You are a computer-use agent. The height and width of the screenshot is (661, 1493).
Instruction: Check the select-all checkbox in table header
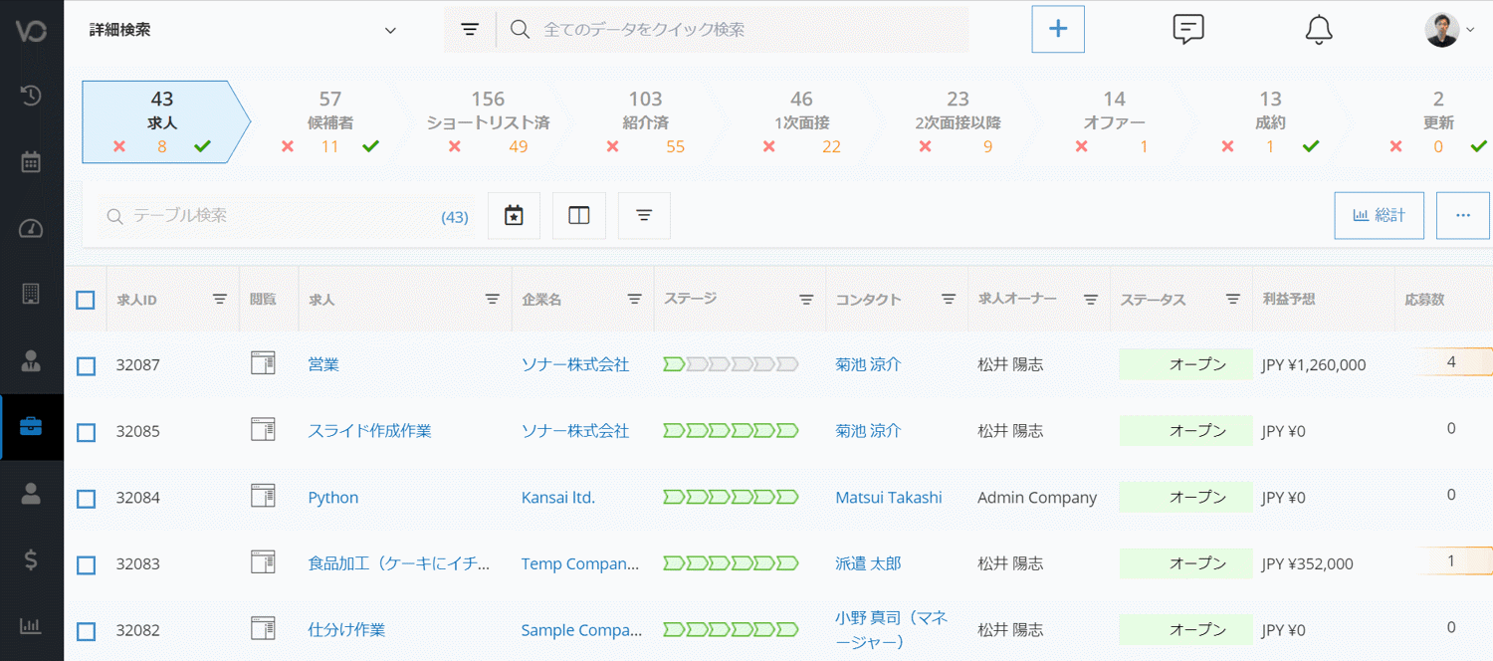(86, 300)
